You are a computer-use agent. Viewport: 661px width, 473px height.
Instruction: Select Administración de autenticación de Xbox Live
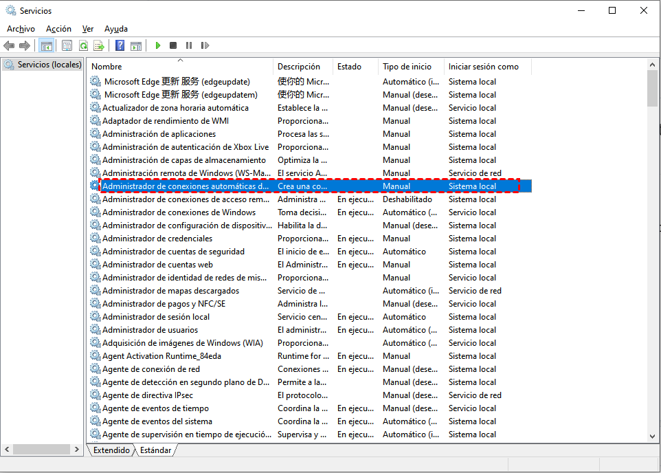[311, 147]
